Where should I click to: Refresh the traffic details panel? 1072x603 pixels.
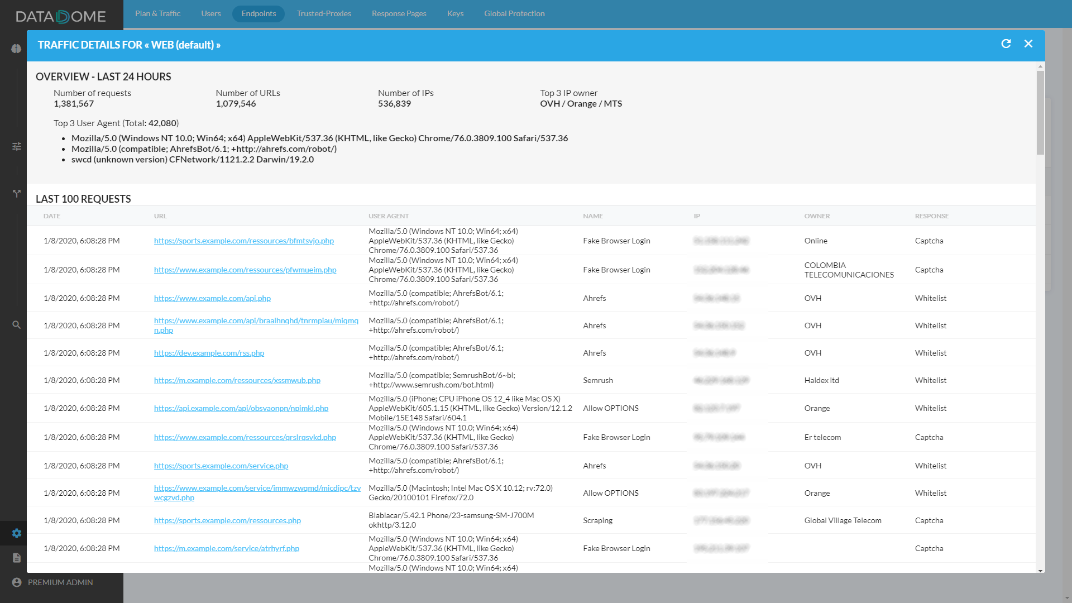pyautogui.click(x=1006, y=44)
